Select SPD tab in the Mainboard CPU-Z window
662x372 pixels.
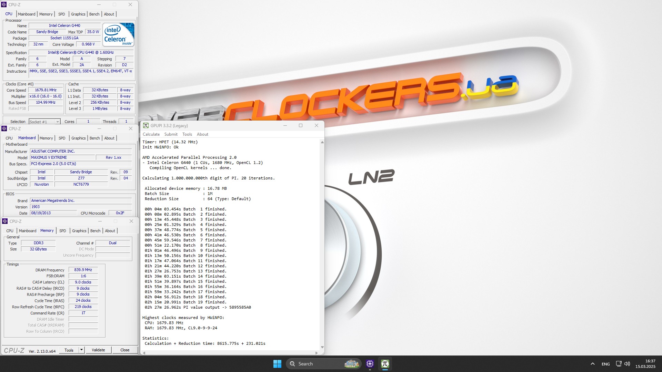point(62,138)
